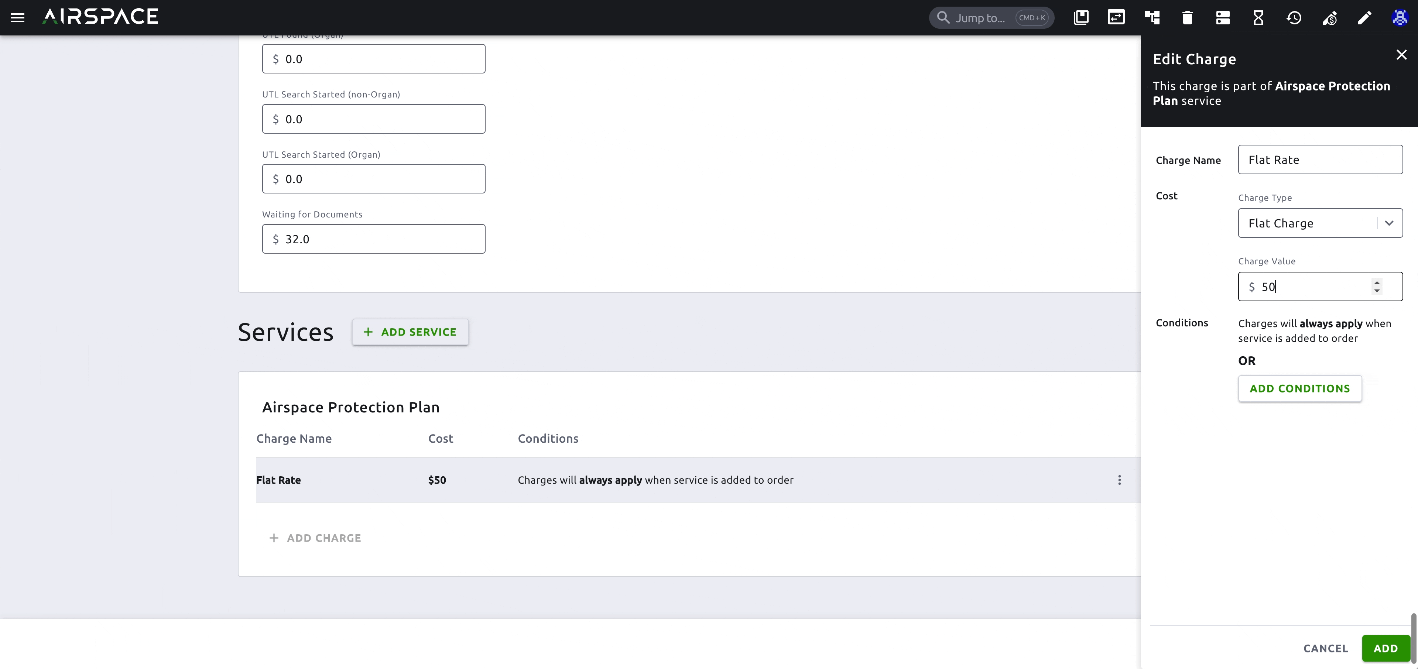
Task: Click the Charge Name field
Action: tap(1320, 159)
